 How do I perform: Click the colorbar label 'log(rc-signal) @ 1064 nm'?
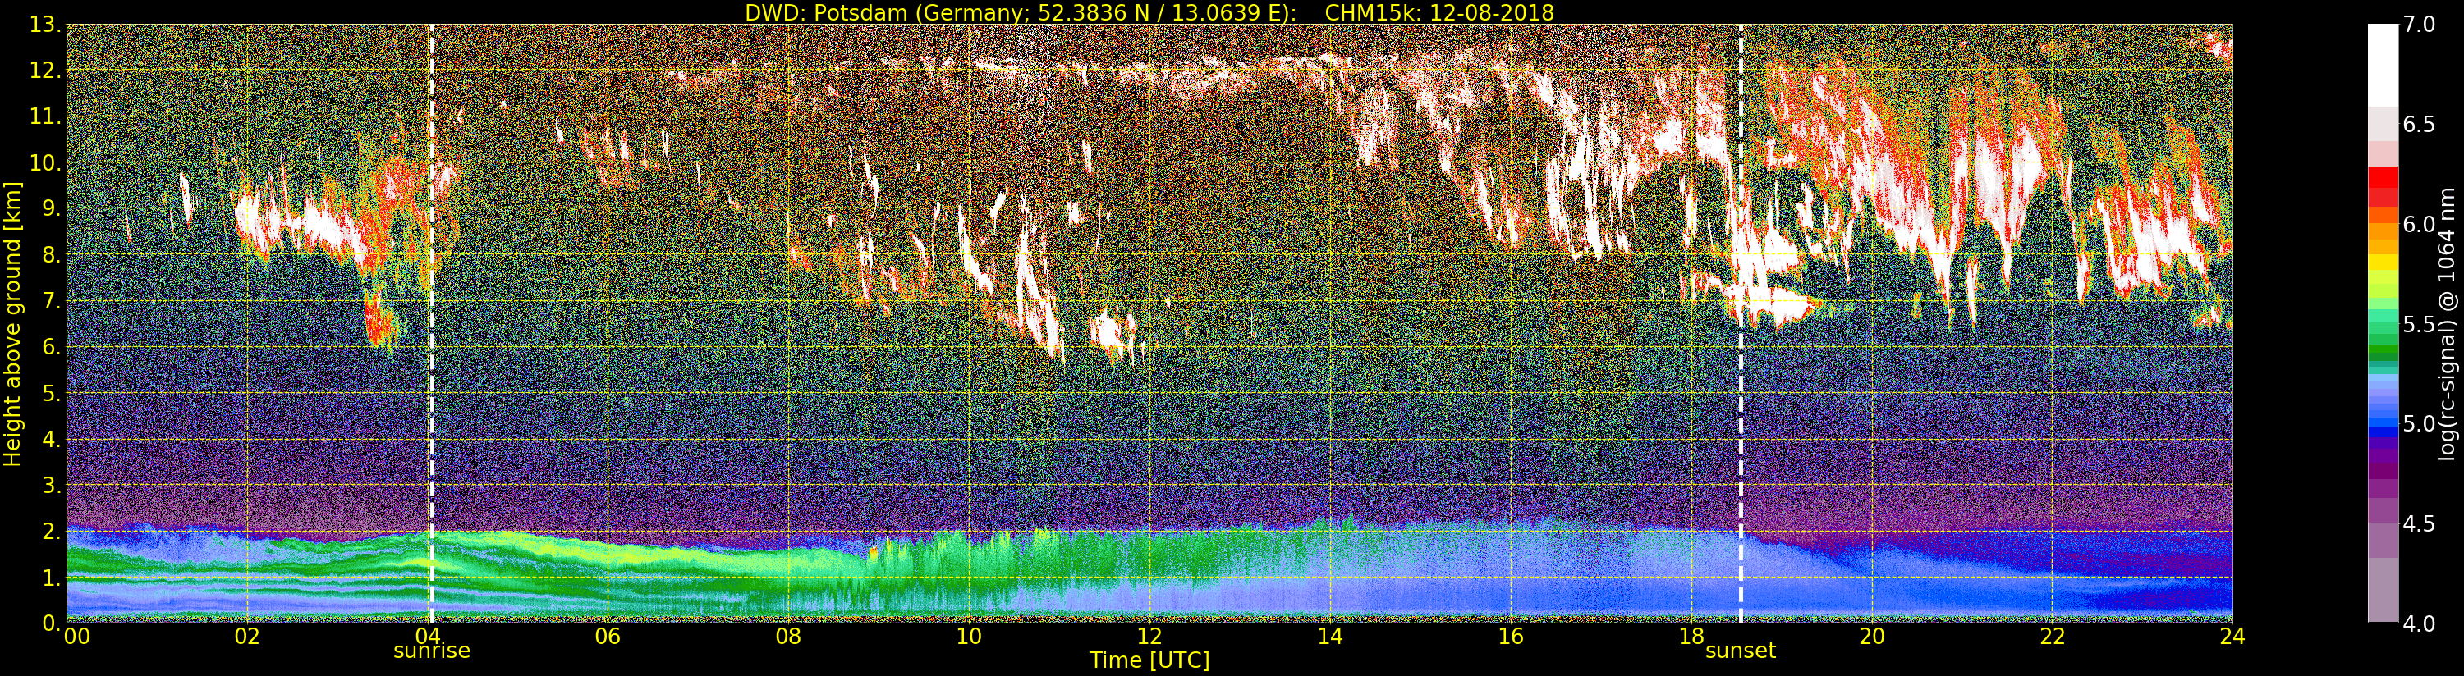coord(2448,323)
